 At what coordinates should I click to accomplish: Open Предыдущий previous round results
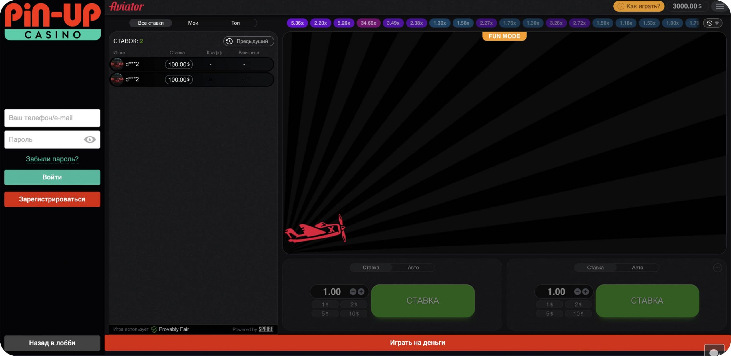coord(248,41)
